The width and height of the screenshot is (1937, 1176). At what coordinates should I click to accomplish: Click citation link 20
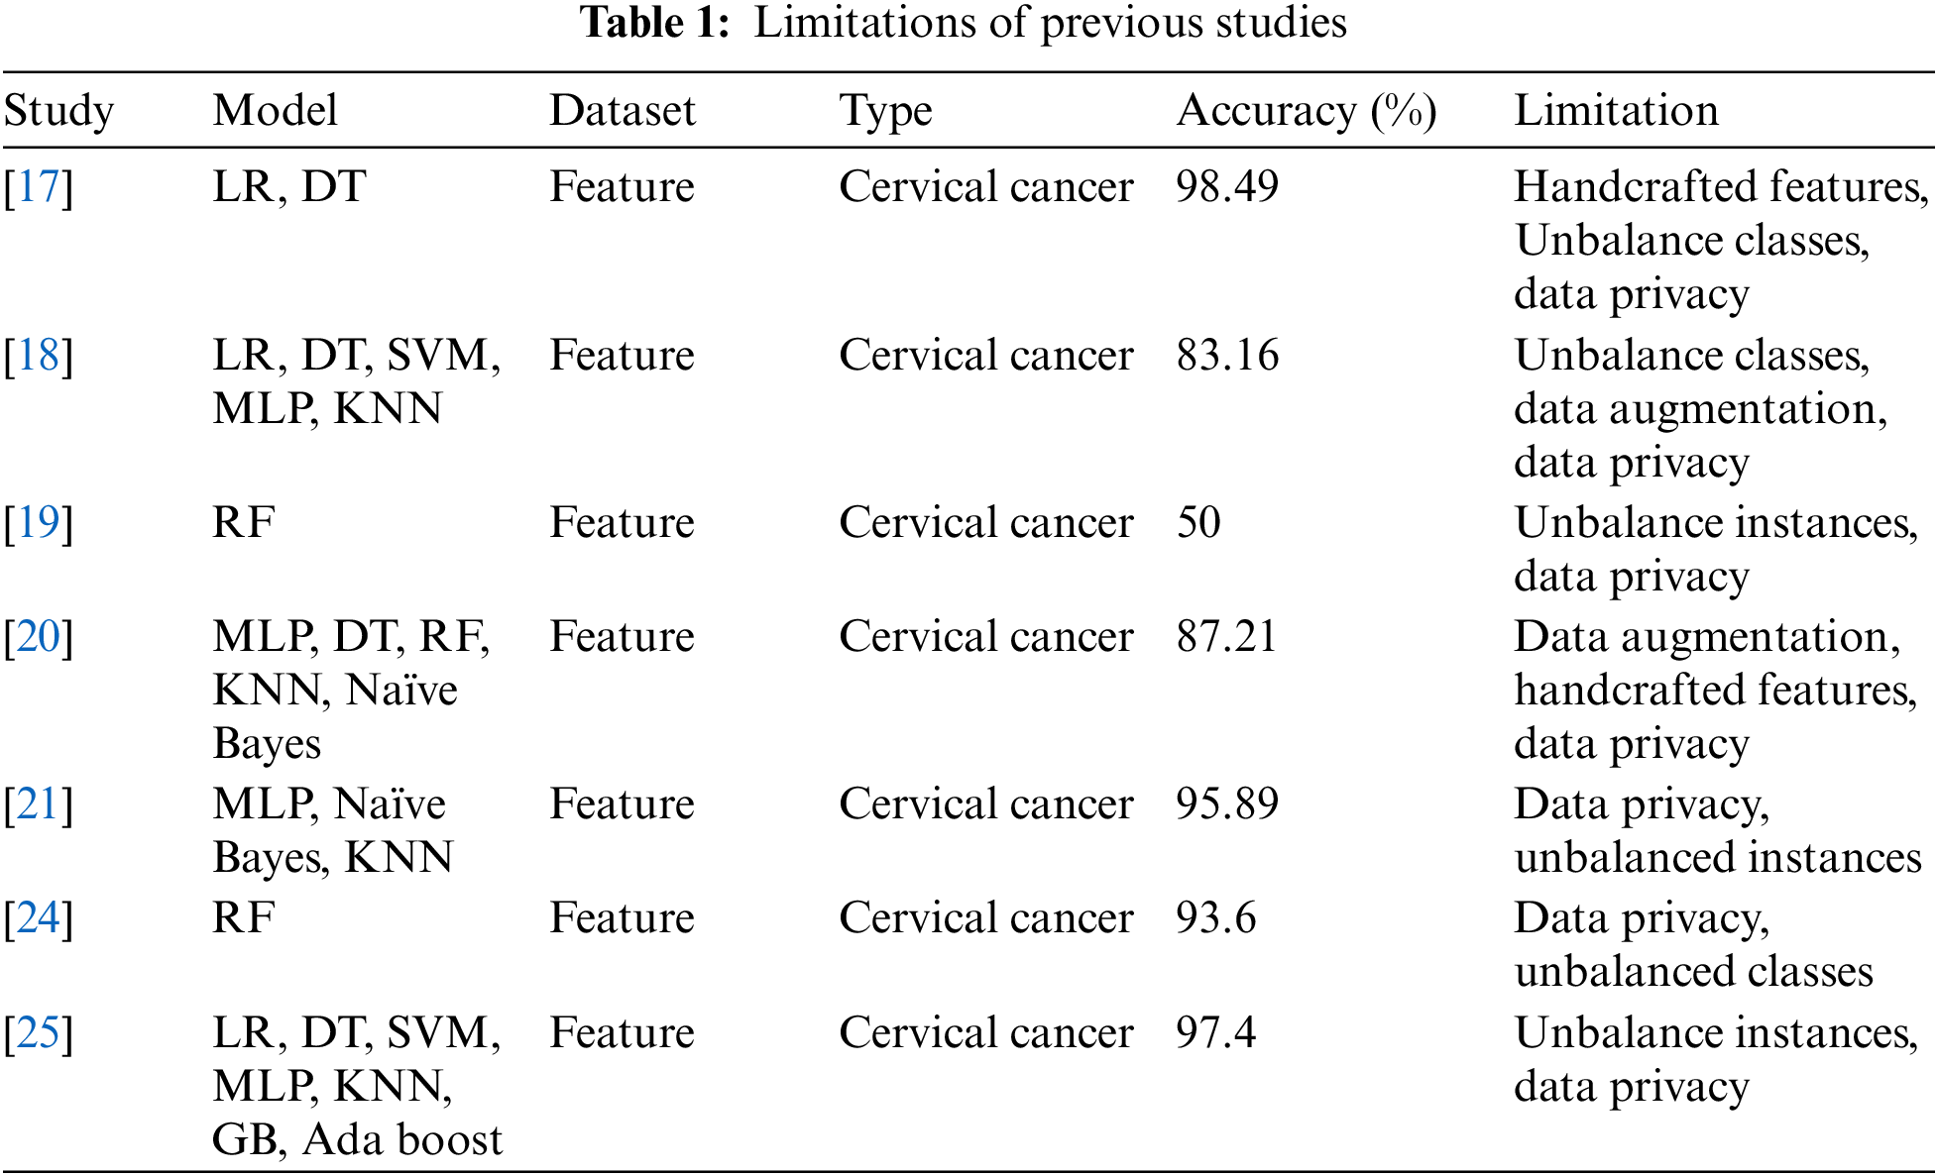(39, 637)
